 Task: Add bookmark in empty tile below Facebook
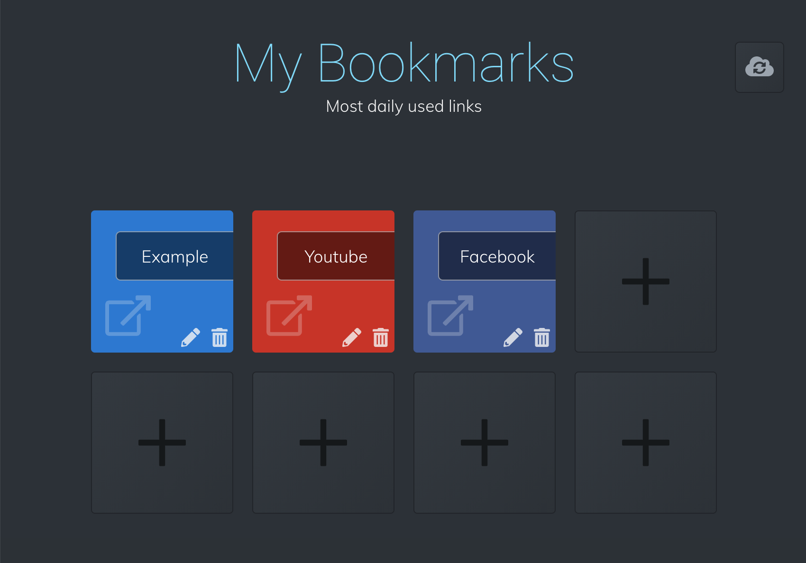(485, 443)
